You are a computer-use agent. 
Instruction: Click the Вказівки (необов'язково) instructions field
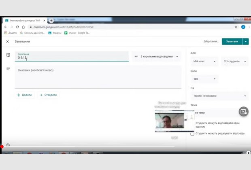coord(98,77)
